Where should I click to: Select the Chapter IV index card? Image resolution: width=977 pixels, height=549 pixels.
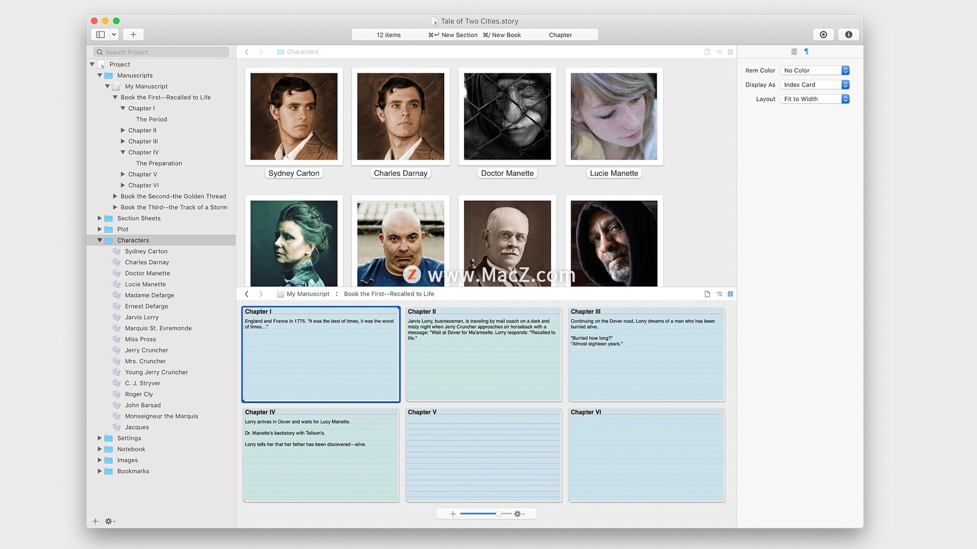[x=321, y=455]
